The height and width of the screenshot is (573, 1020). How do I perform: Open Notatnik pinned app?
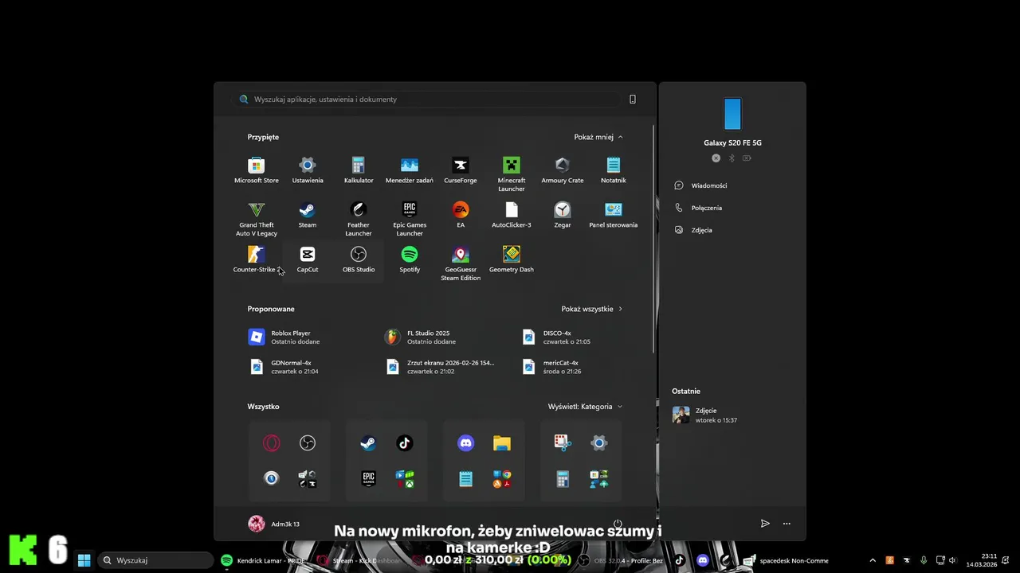(614, 170)
